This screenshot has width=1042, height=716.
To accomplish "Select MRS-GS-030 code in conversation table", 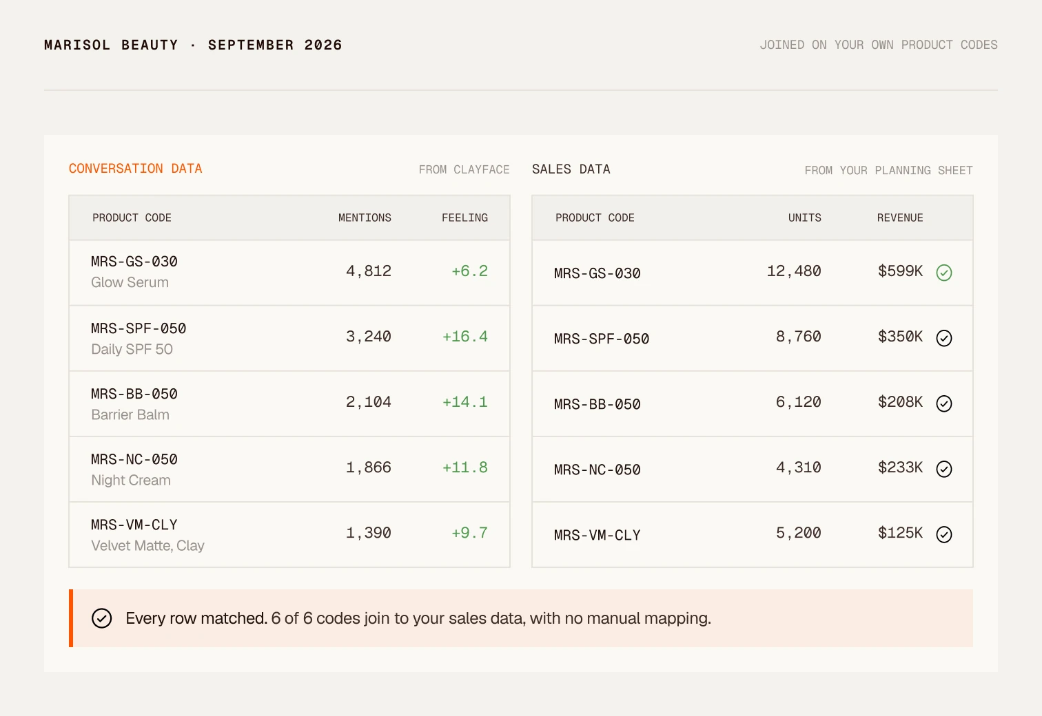I will pos(134,262).
